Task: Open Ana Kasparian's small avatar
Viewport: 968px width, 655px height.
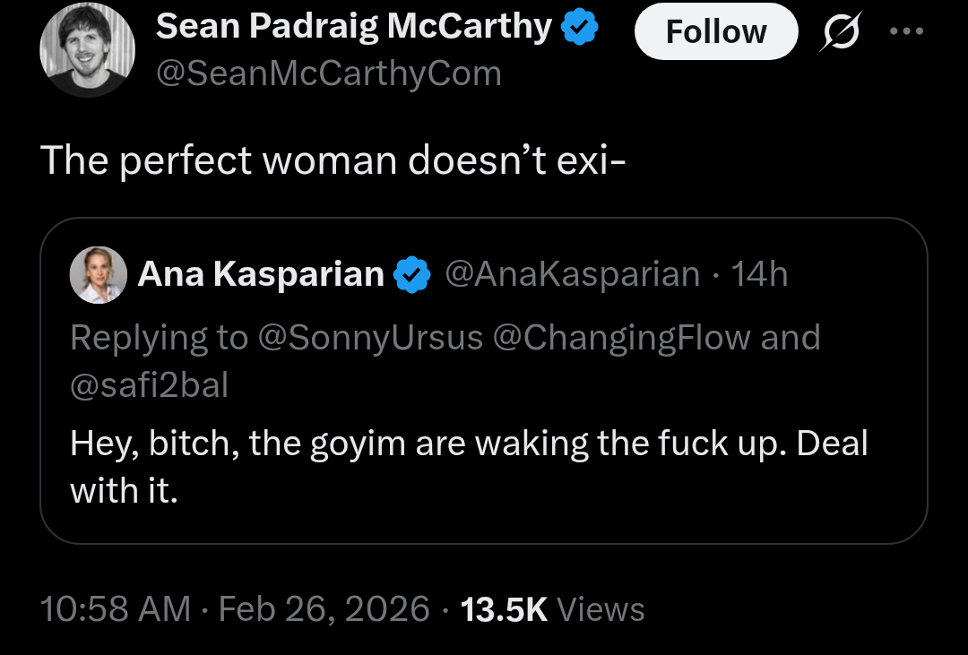Action: 98,274
